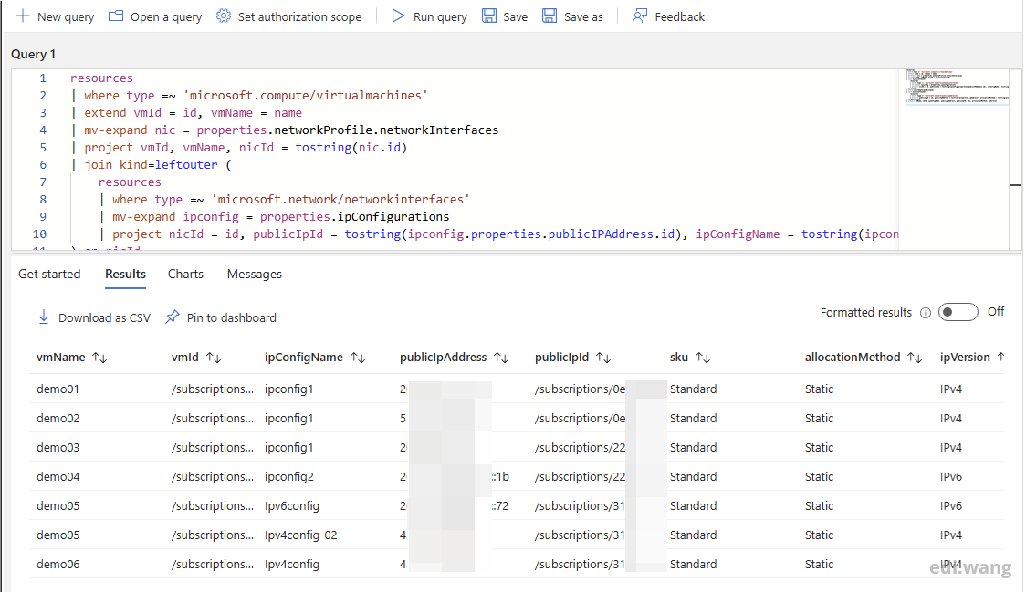Switch to the Results tab
This screenshot has width=1026, height=592.
[x=125, y=274]
